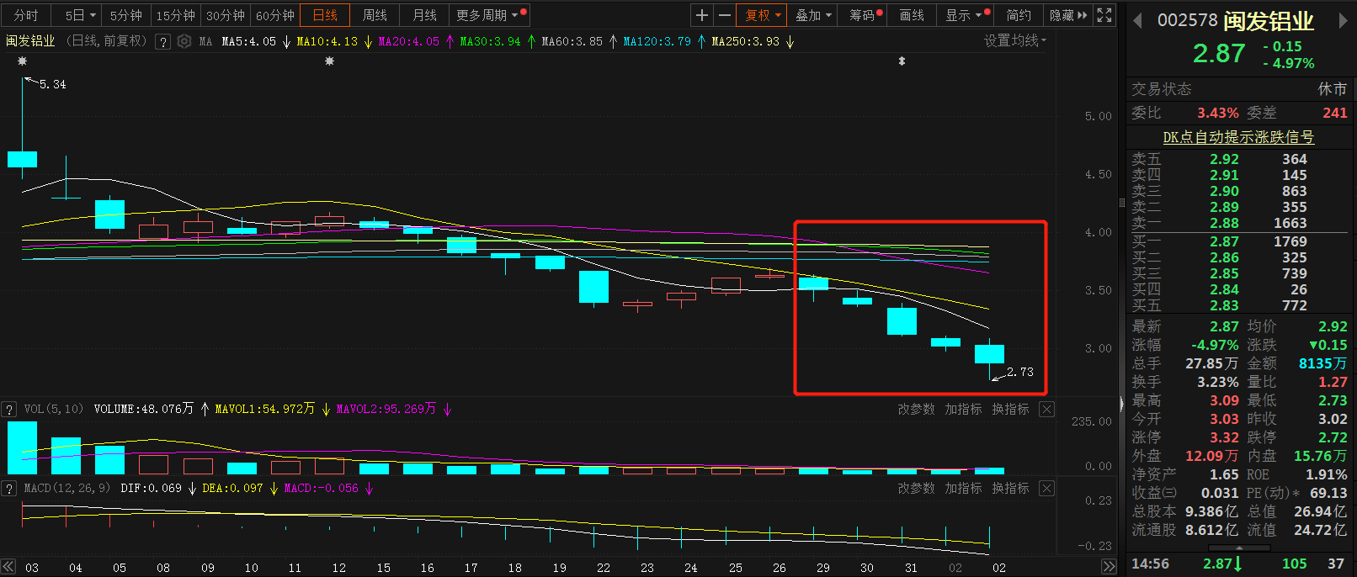Click 换指标 in the VOL panel

click(x=1010, y=410)
